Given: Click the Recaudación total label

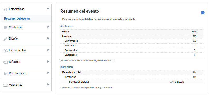Looking at the screenshot, I should [x=71, y=72].
